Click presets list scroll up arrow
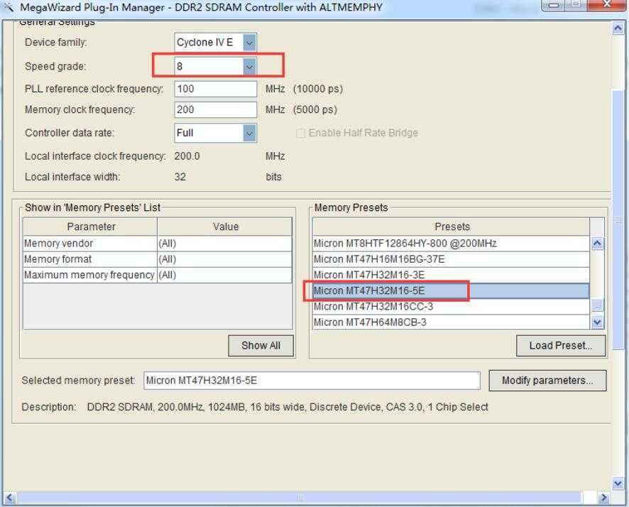Viewport: 629px width, 507px height. tap(597, 244)
